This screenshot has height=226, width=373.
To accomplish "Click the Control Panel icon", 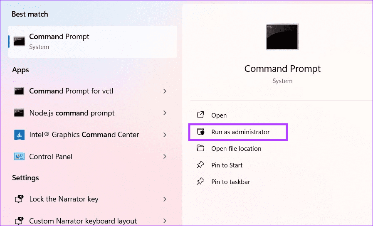I will pyautogui.click(x=19, y=157).
